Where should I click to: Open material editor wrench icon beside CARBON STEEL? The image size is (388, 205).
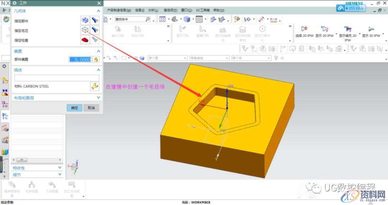pyautogui.click(x=94, y=86)
